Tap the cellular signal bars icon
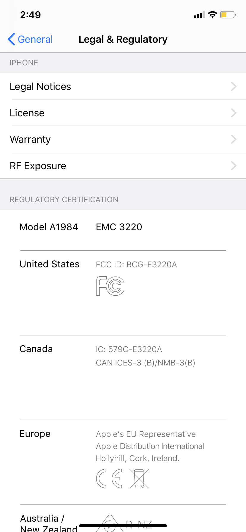This screenshot has width=246, height=532. click(x=199, y=15)
